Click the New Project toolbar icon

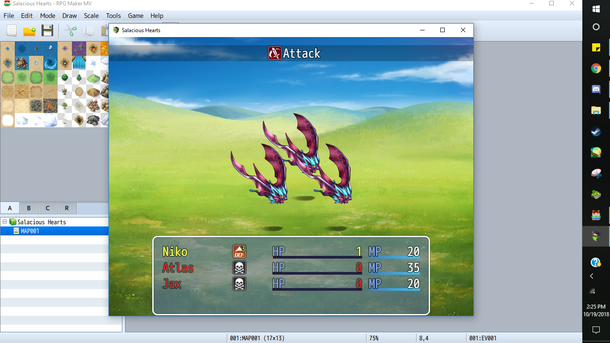click(x=11, y=30)
